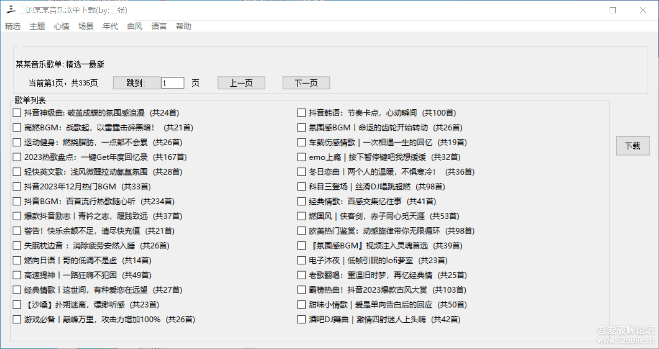Open the 精选 menu
This screenshot has width=659, height=349.
click(x=13, y=26)
